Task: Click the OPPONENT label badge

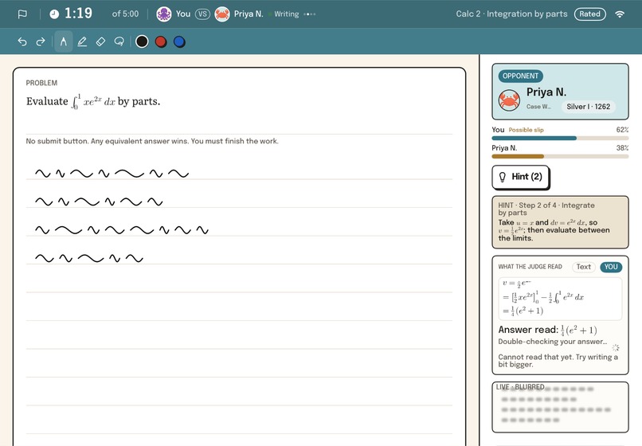Action: tap(520, 76)
